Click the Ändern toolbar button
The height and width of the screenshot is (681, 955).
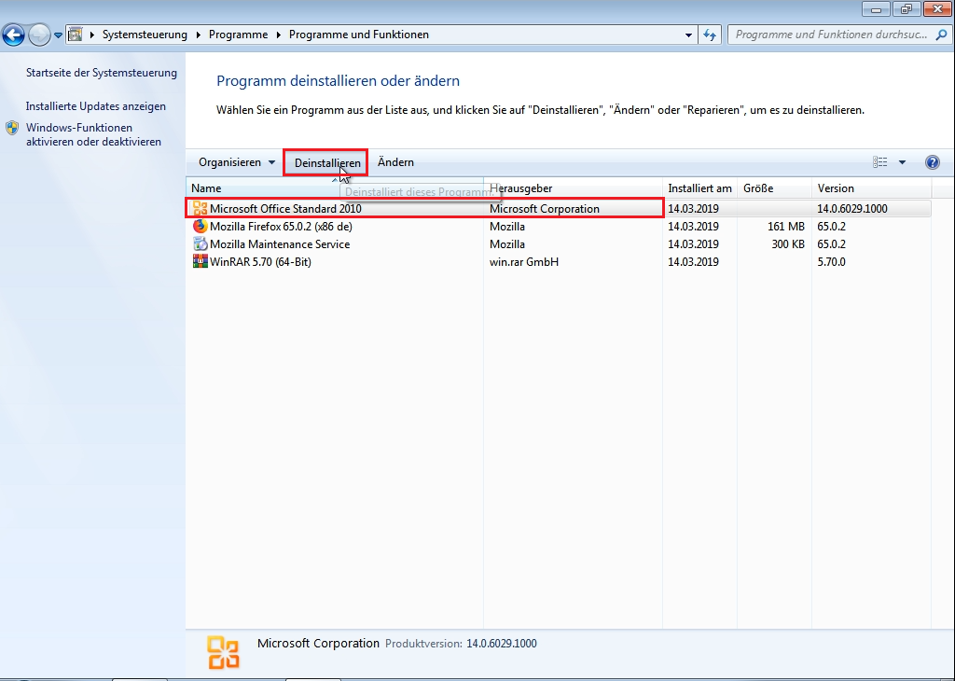395,162
